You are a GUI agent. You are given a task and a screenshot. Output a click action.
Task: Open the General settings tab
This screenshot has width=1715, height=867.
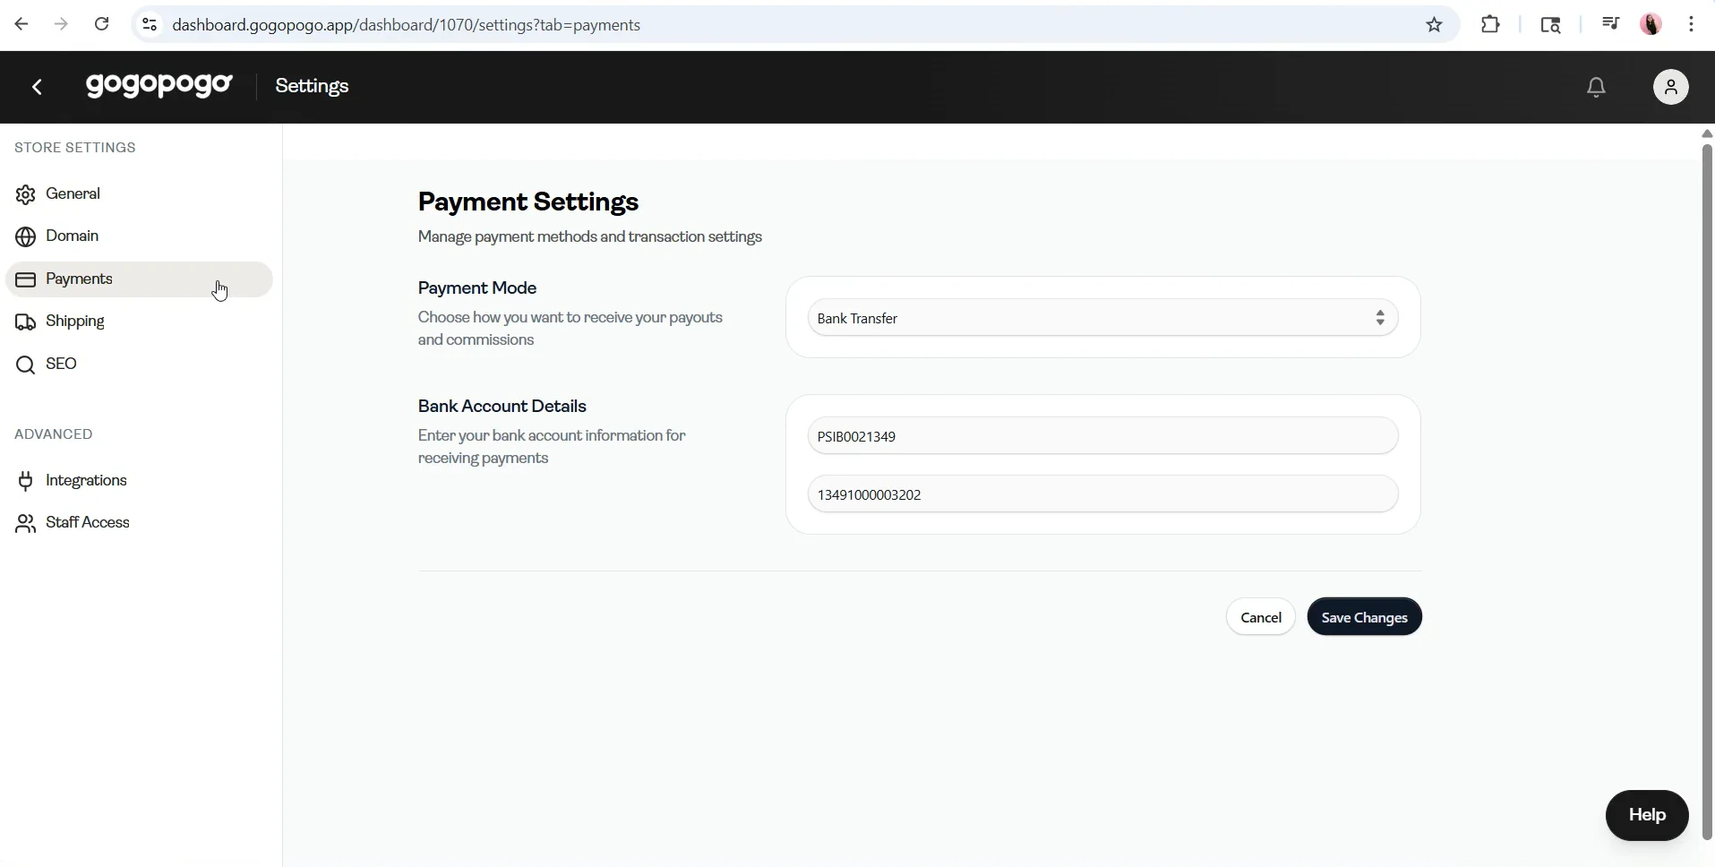139,194
